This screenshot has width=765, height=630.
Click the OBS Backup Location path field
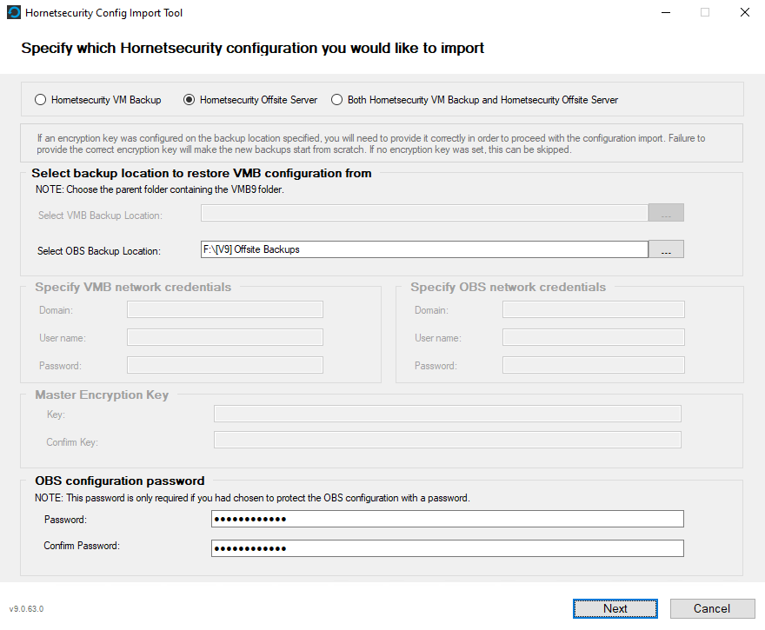point(424,249)
